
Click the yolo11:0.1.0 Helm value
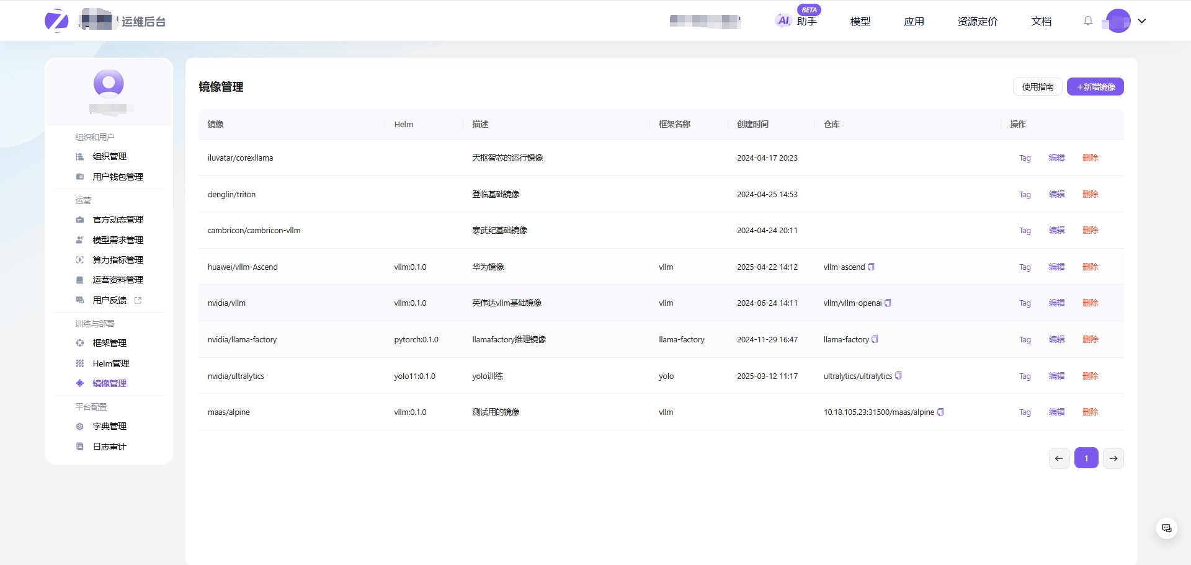[x=414, y=376]
